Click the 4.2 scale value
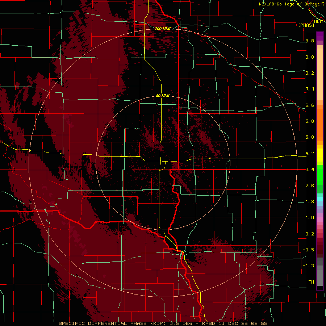The image size is (326, 326). point(310,153)
